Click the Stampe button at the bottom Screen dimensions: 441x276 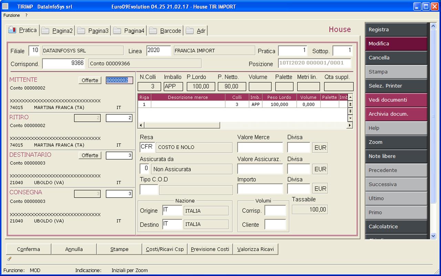tap(120, 249)
